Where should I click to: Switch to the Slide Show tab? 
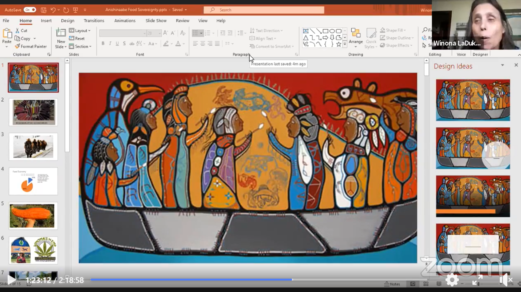(156, 21)
